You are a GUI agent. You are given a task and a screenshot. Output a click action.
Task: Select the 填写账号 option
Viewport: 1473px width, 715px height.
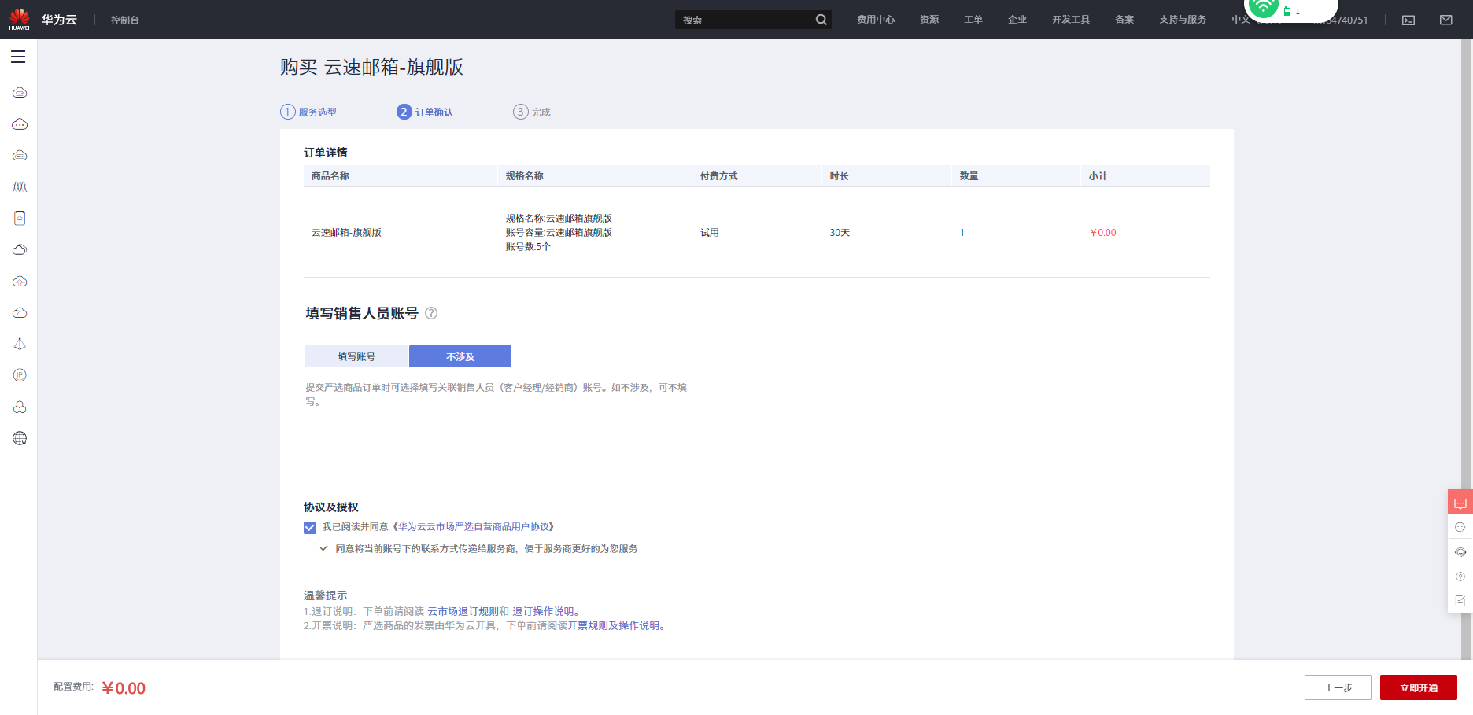click(356, 356)
